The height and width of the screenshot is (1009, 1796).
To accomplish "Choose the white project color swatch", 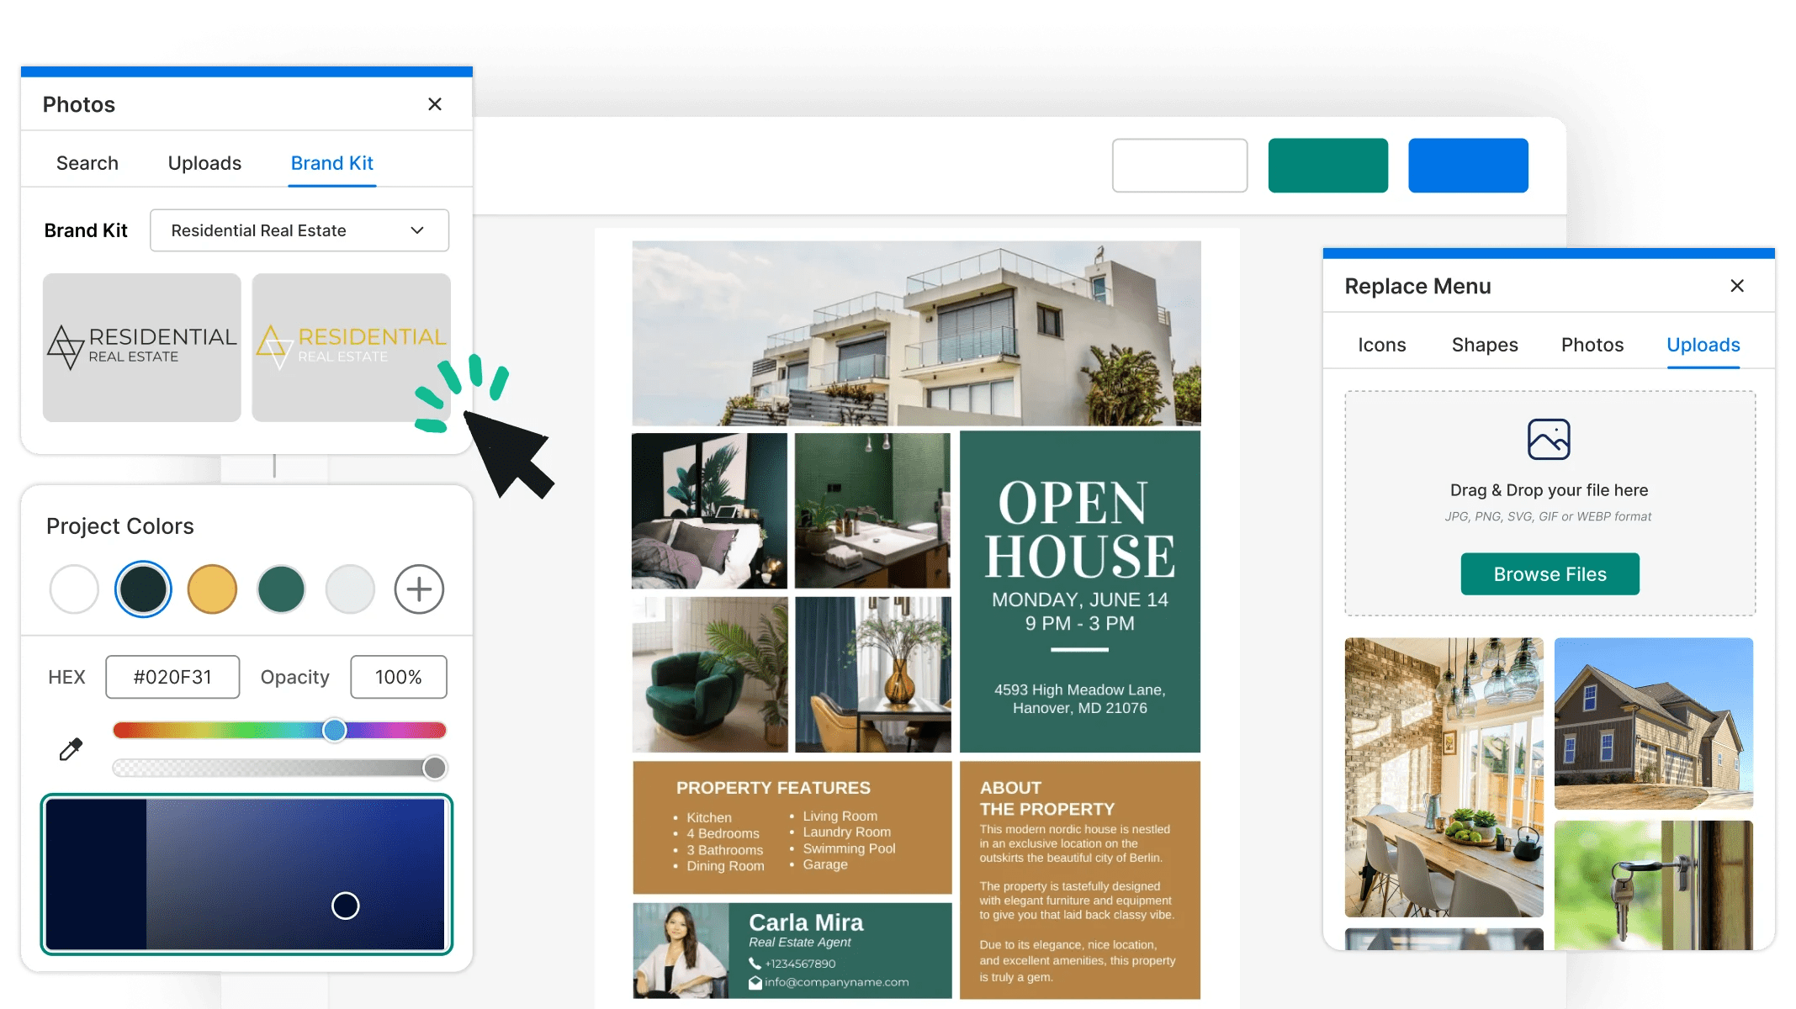I will pyautogui.click(x=74, y=589).
